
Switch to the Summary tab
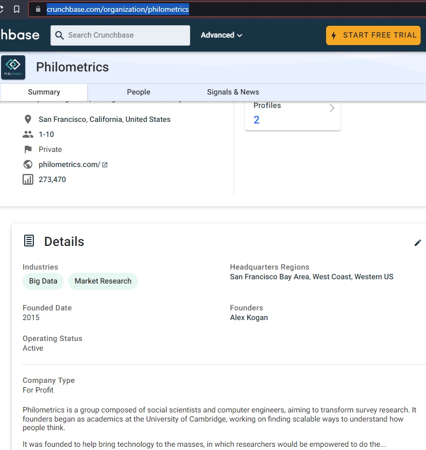tap(44, 92)
